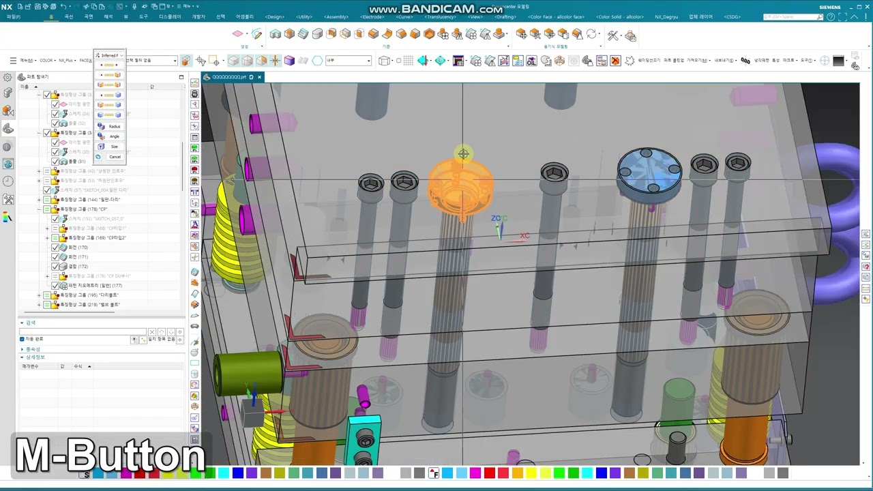Screen dimensions: 873x491
Task: Click the clear search X button
Action: (152, 331)
